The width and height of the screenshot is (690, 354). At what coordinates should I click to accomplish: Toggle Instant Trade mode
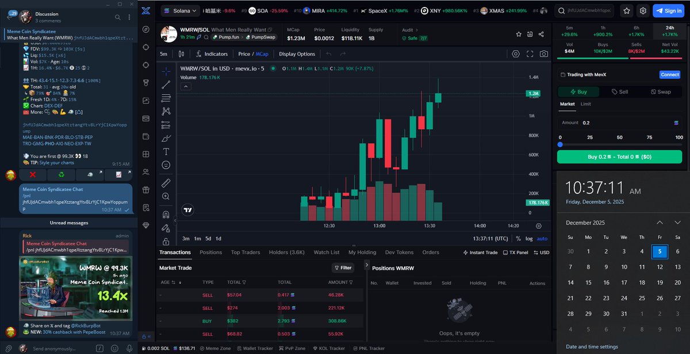480,252
